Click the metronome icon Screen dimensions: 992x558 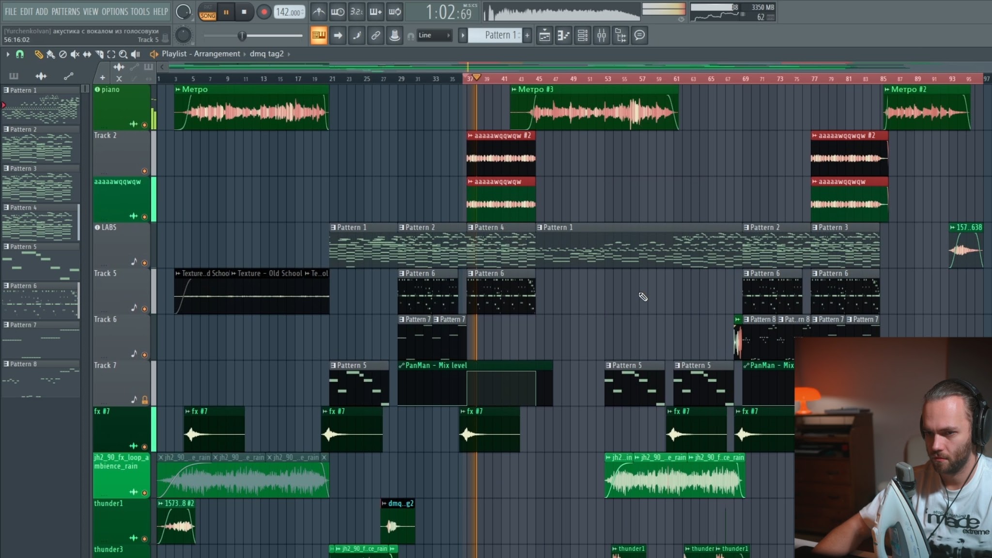[x=318, y=12]
